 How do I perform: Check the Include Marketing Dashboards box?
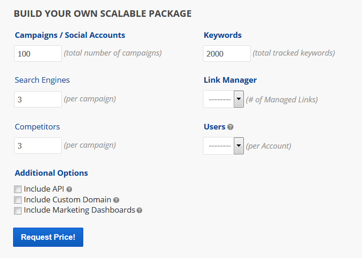pos(18,210)
